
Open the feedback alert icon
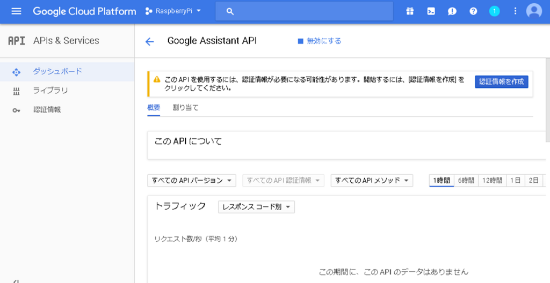tap(452, 11)
